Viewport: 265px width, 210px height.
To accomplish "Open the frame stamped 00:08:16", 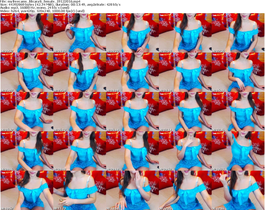I will point(27,151).
